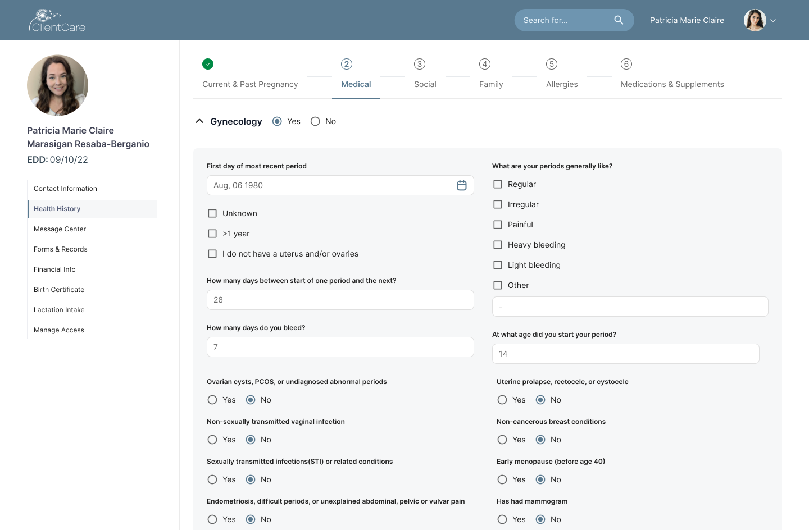Select No for Gynecology

[x=315, y=121]
